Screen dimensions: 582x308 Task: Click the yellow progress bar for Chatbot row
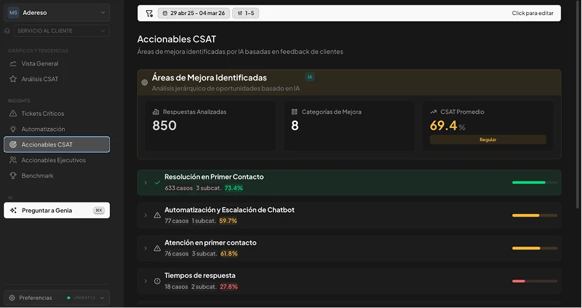point(534,215)
